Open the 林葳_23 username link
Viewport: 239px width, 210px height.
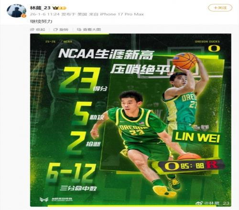(x=40, y=8)
